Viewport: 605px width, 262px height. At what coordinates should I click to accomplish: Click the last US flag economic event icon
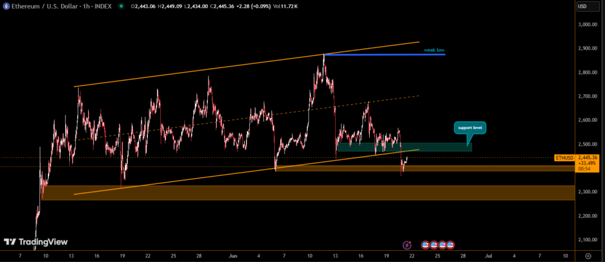(450, 244)
